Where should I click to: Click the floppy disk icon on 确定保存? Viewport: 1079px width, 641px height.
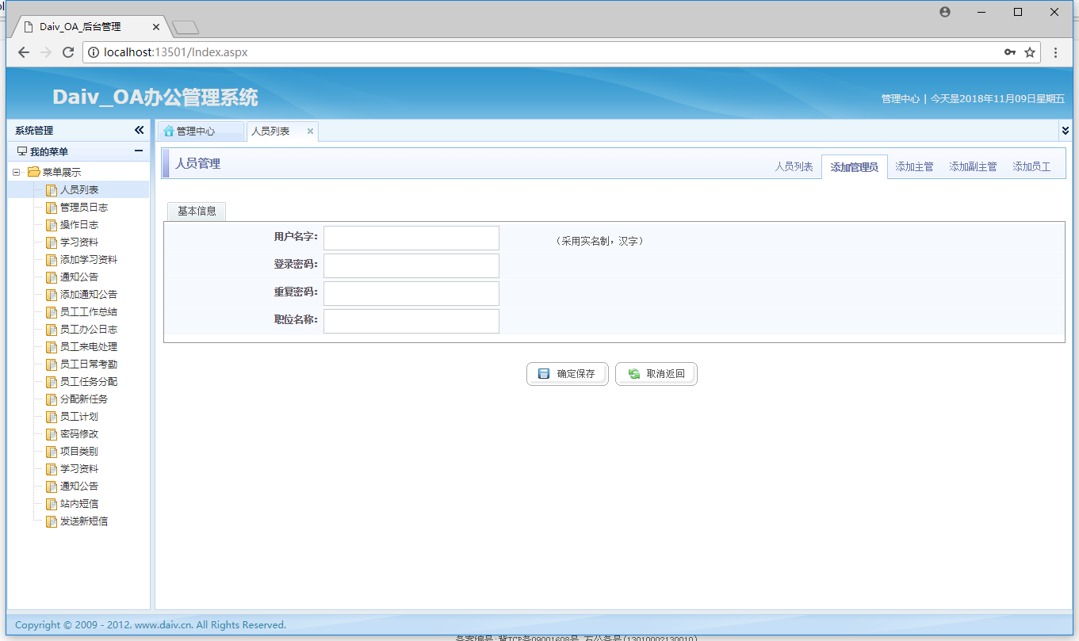(x=544, y=374)
